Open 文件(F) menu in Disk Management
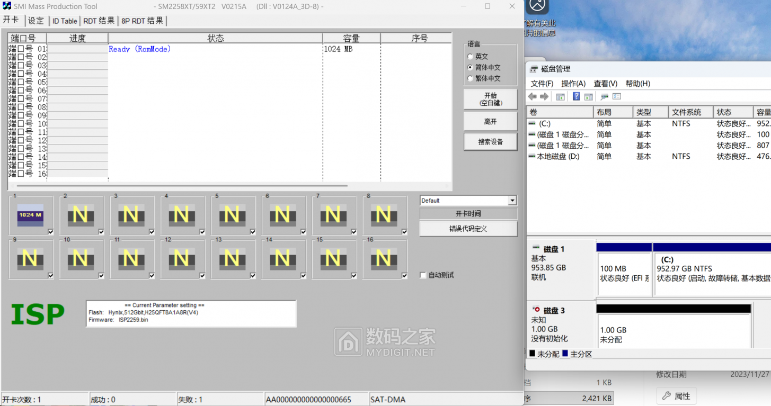The image size is (771, 406). click(x=542, y=84)
